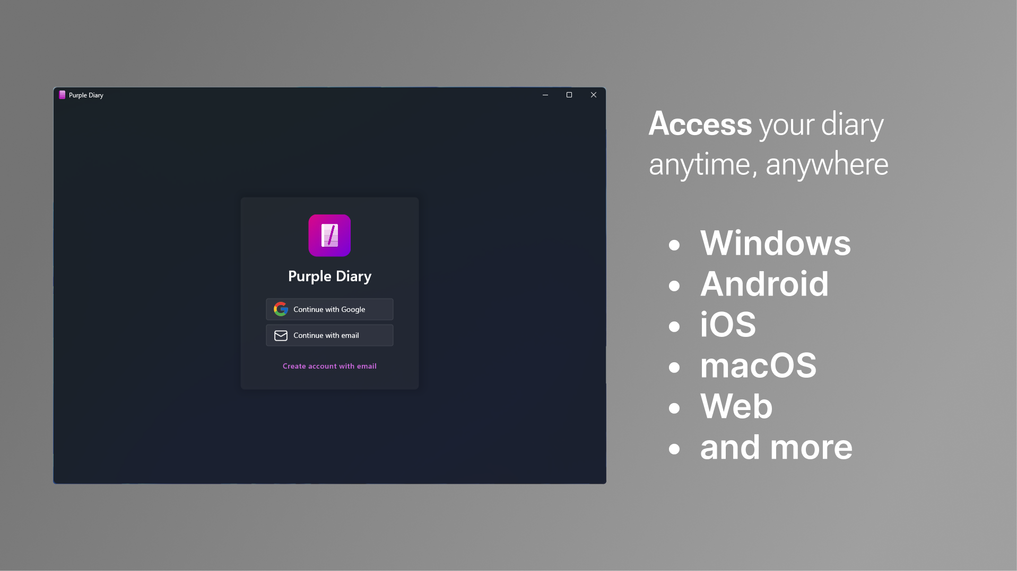The image size is (1017, 571).
Task: Click the and more bullet item
Action: click(775, 447)
